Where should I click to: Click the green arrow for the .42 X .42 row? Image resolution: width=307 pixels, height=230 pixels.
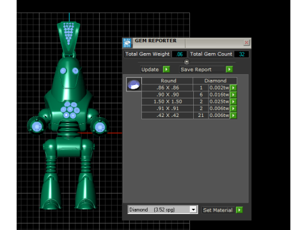tap(233, 116)
